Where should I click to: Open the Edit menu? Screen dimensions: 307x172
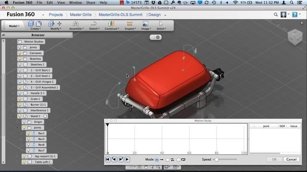point(50,2)
